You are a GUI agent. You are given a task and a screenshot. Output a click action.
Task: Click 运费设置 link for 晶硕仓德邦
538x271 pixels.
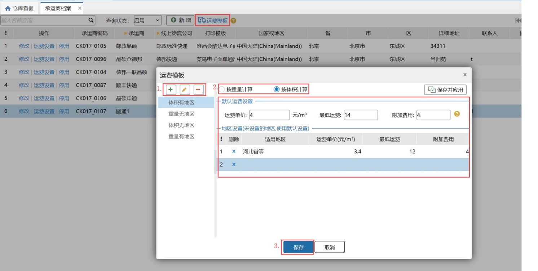pos(44,59)
